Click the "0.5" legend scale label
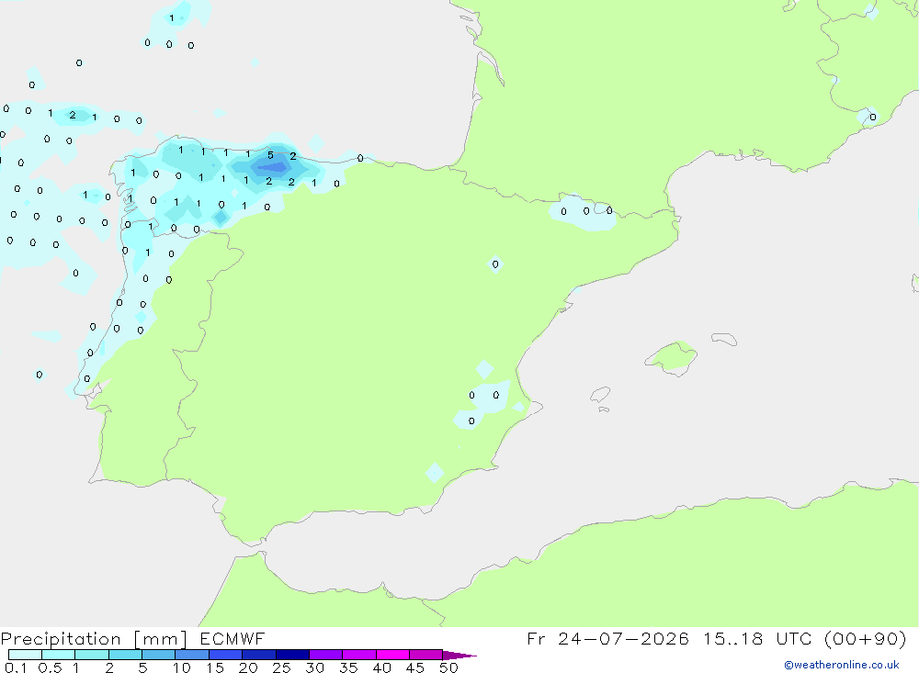This screenshot has width=919, height=673. [50, 667]
